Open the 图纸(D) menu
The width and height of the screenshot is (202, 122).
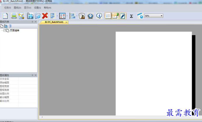pyautogui.click(x=18, y=8)
